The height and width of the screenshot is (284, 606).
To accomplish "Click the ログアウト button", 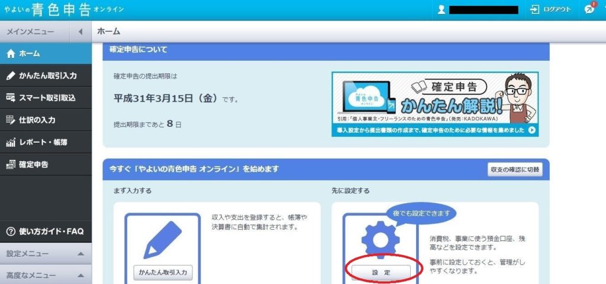I will [x=551, y=9].
